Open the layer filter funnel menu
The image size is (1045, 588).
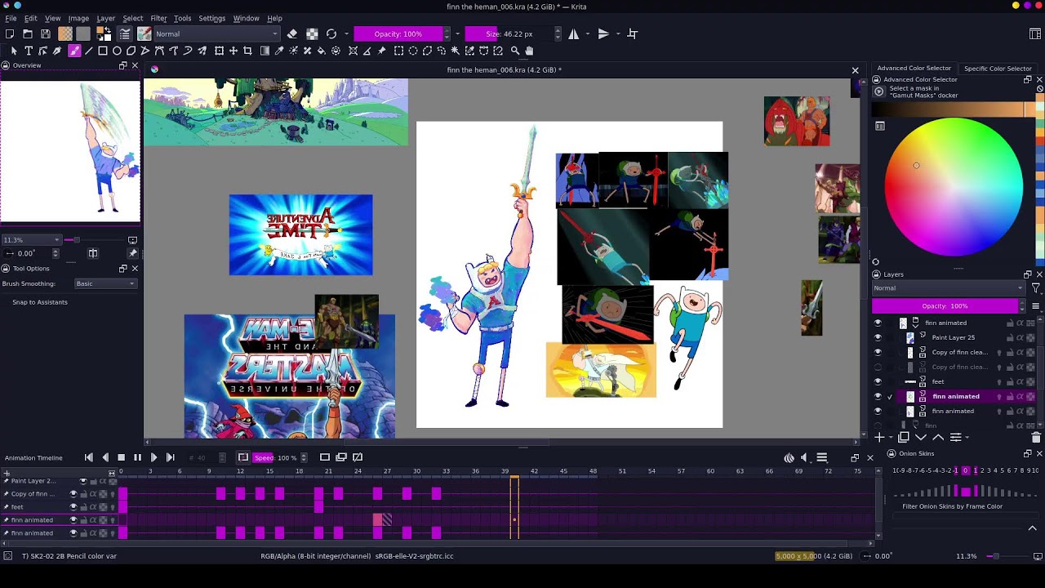pyautogui.click(x=1036, y=288)
